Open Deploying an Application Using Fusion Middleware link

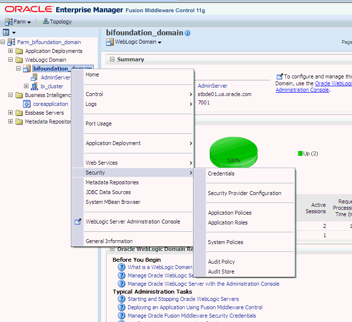coord(195,307)
